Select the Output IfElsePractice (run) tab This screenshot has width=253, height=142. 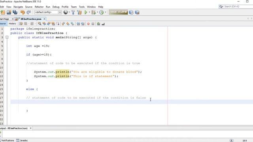tap(14, 128)
